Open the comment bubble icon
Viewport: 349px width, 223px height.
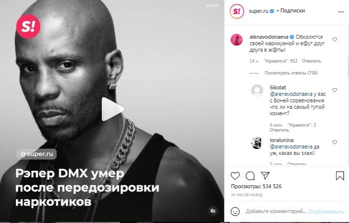pyautogui.click(x=250, y=176)
